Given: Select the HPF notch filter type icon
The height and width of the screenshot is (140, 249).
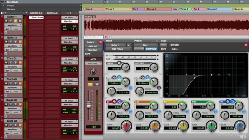Looking at the screenshot, I should click(x=114, y=77).
